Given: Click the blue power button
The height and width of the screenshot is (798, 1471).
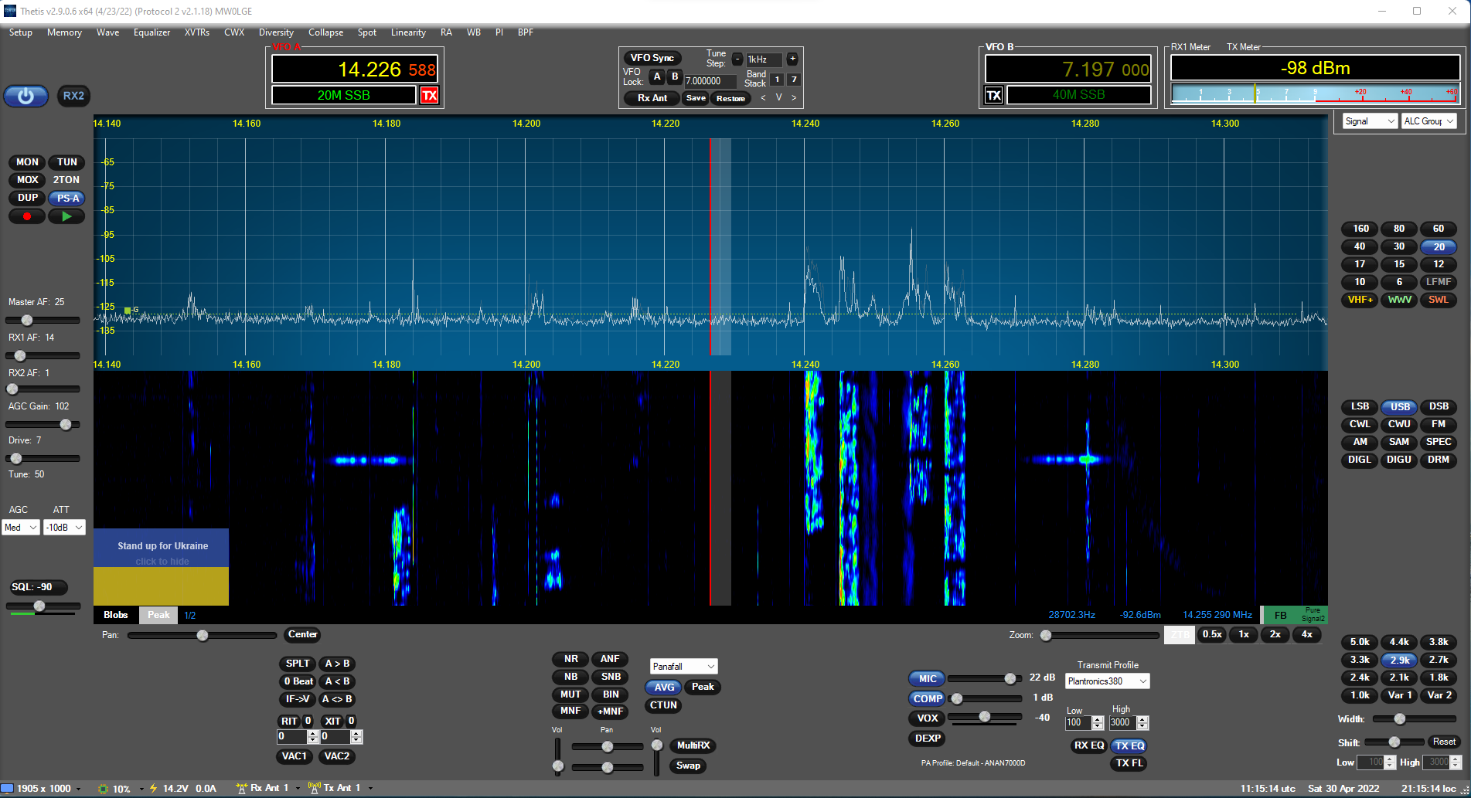Looking at the screenshot, I should point(26,96).
